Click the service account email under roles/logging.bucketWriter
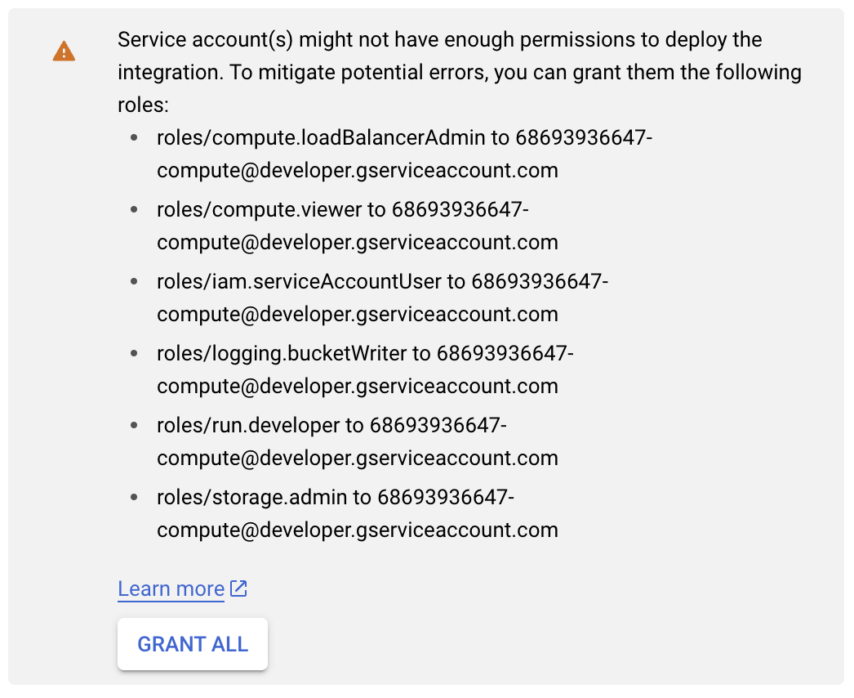 click(358, 387)
